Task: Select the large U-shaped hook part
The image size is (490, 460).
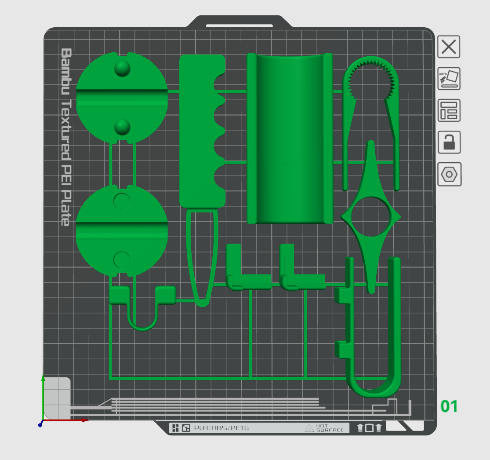Action: click(396, 329)
